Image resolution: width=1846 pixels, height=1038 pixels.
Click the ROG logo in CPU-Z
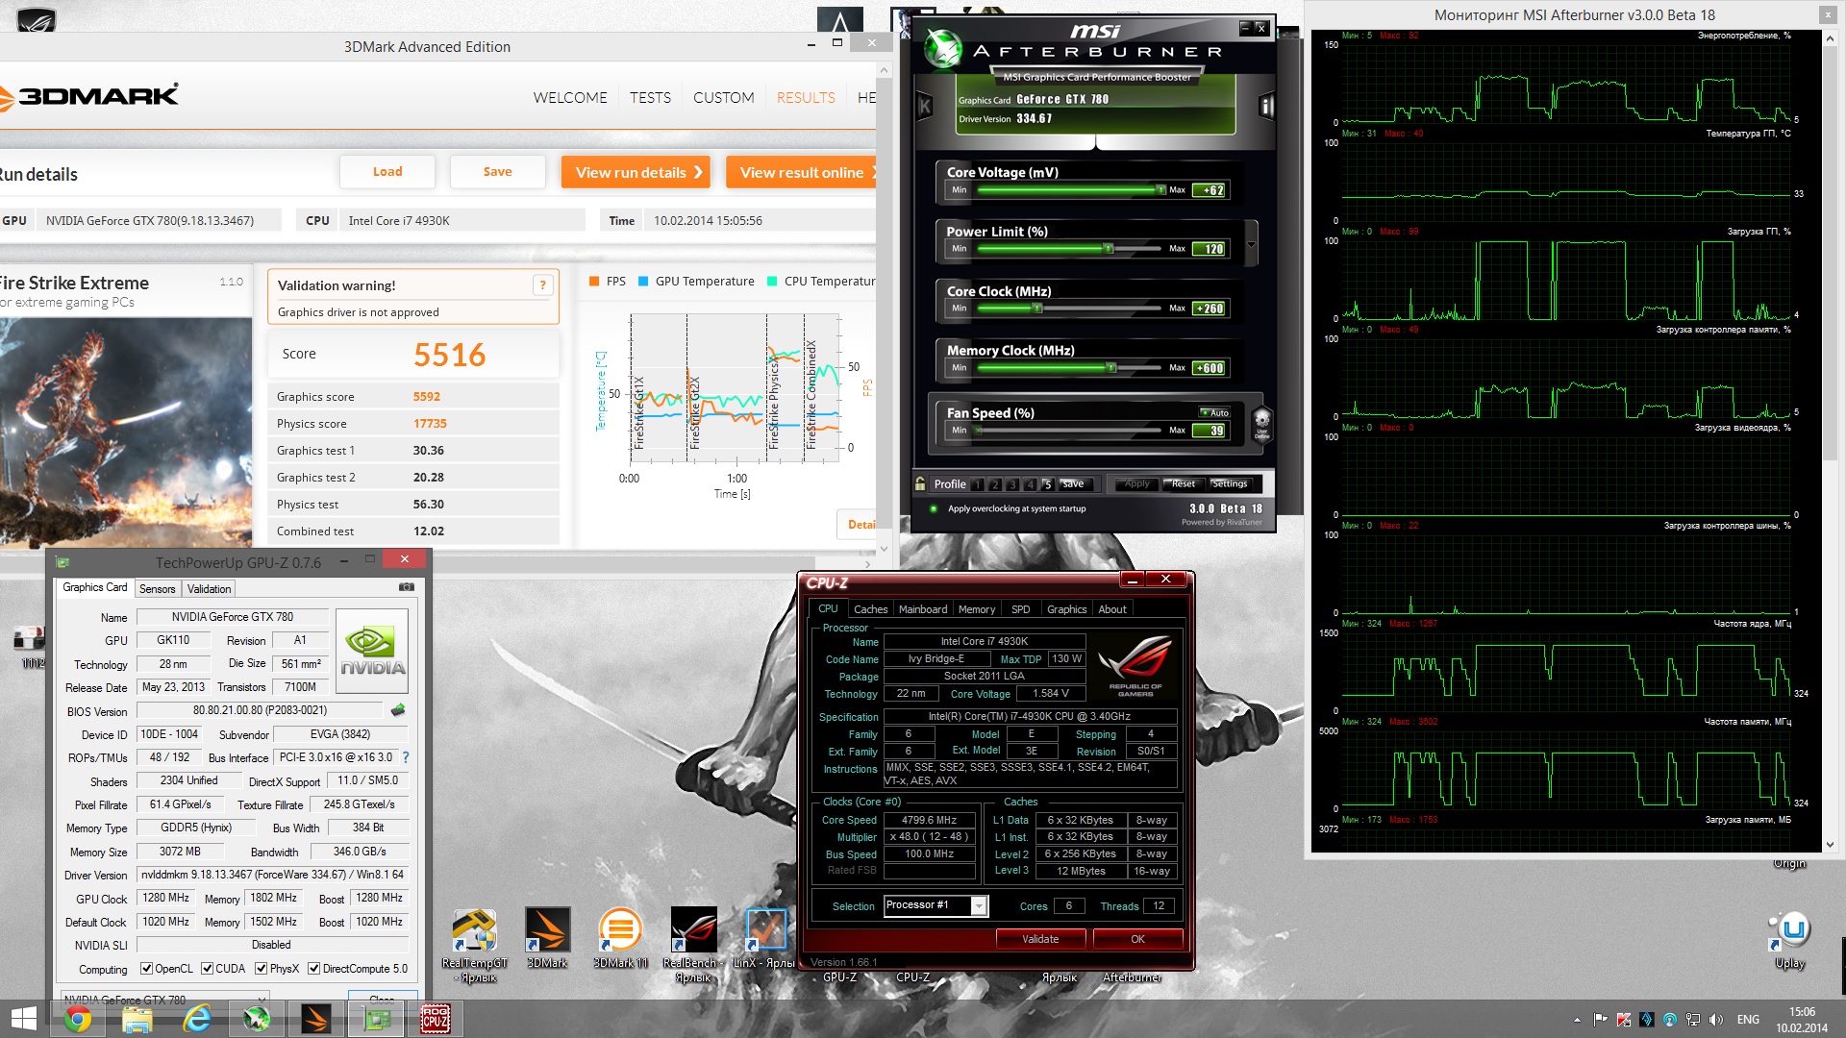(1135, 664)
